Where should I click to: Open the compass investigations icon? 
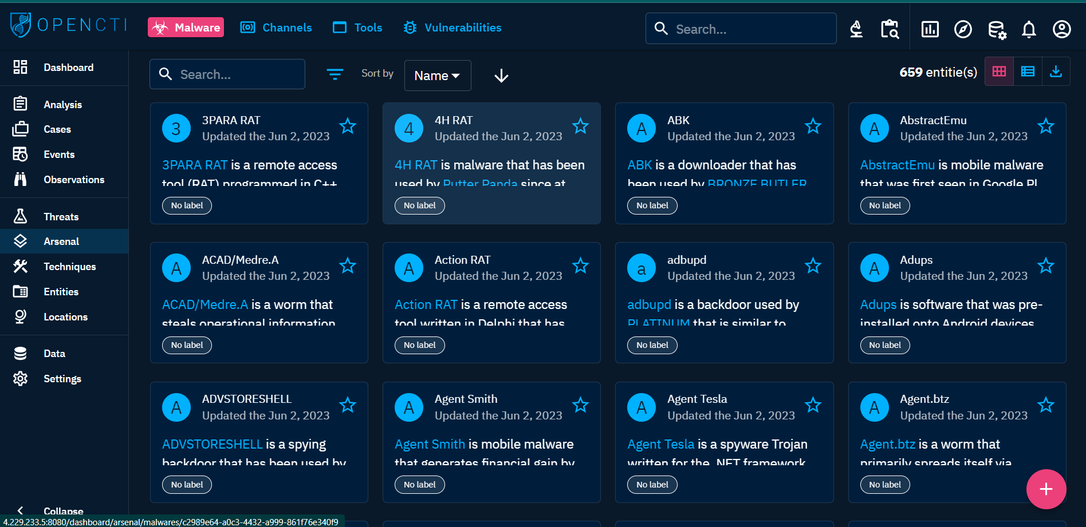coord(963,29)
